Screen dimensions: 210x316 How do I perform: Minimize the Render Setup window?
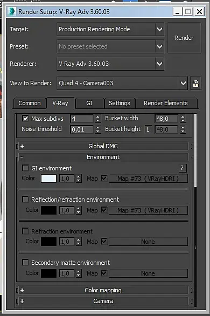178,12
